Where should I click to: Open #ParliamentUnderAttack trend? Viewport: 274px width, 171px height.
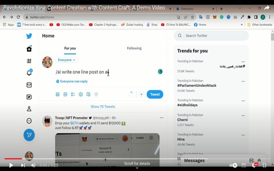[197, 85]
